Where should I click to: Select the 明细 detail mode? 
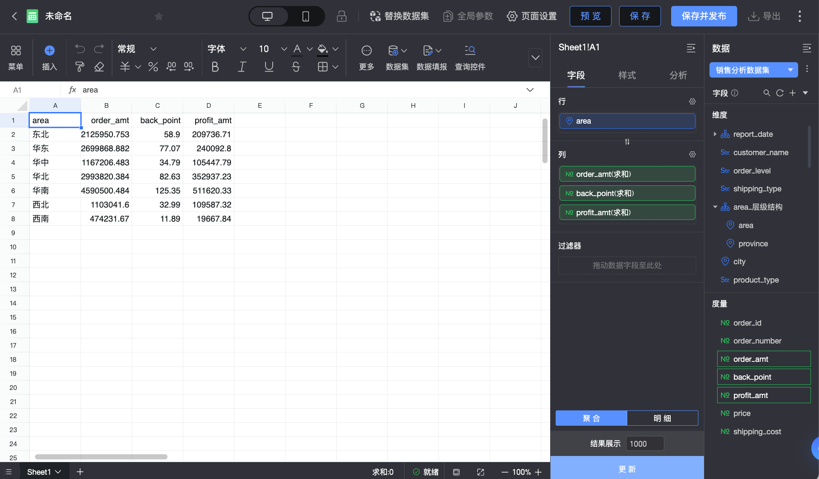click(x=662, y=418)
